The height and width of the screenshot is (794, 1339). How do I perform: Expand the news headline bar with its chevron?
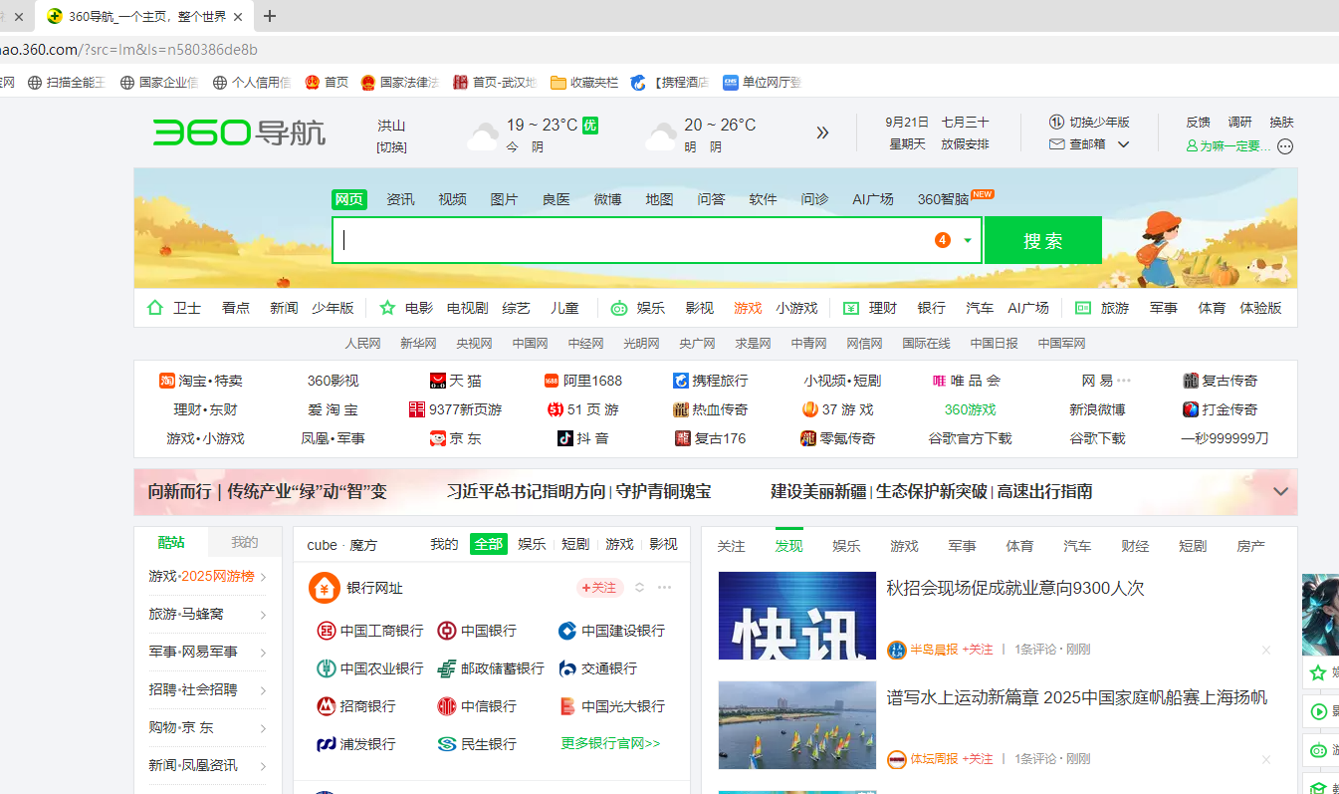point(1280,490)
